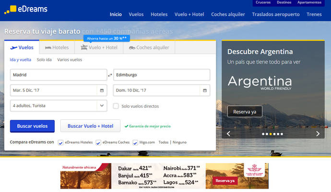Viewport: 331px width, 192px height.
Task: Click Descubre Argentina heading
Action: [260, 52]
